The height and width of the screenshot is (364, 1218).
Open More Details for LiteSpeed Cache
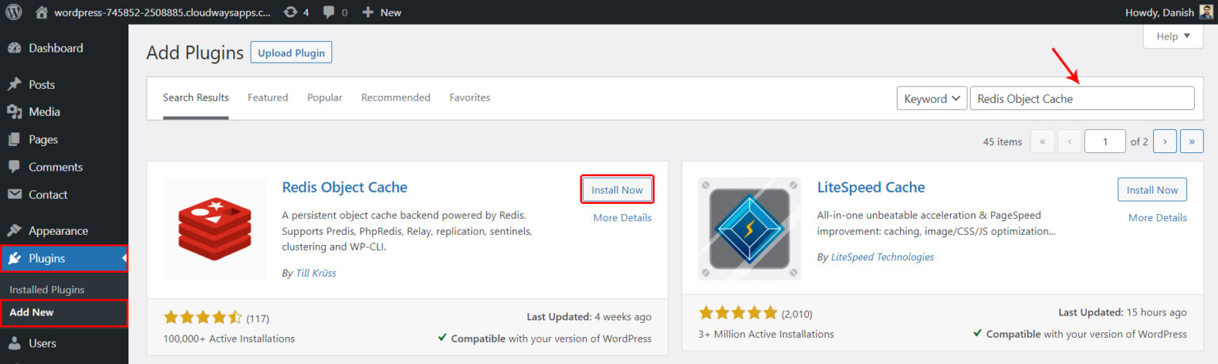[x=1158, y=217]
